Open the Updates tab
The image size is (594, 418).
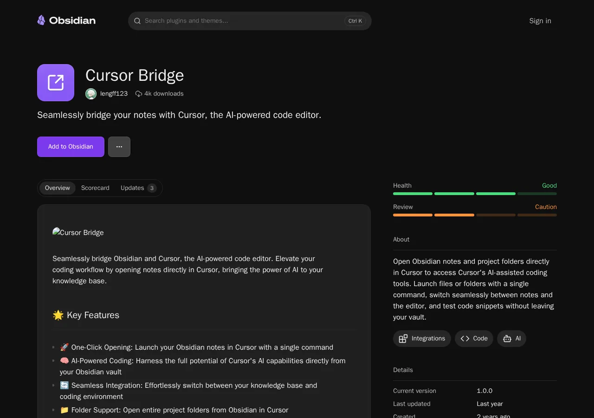(138, 188)
